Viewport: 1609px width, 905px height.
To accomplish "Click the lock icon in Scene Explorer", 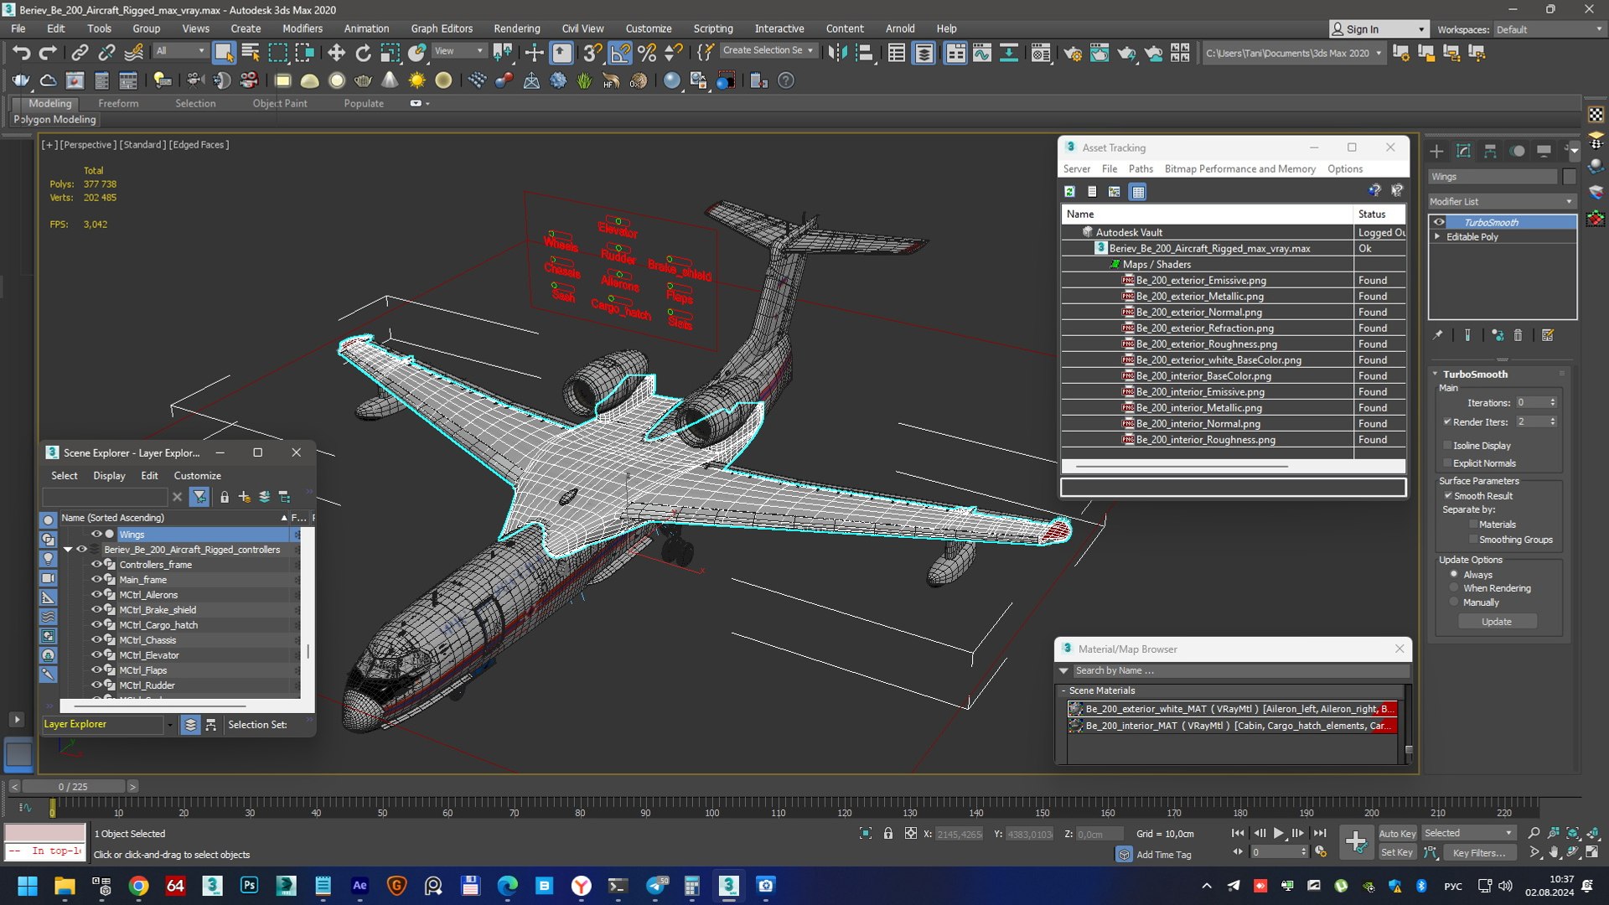I will pyautogui.click(x=225, y=497).
